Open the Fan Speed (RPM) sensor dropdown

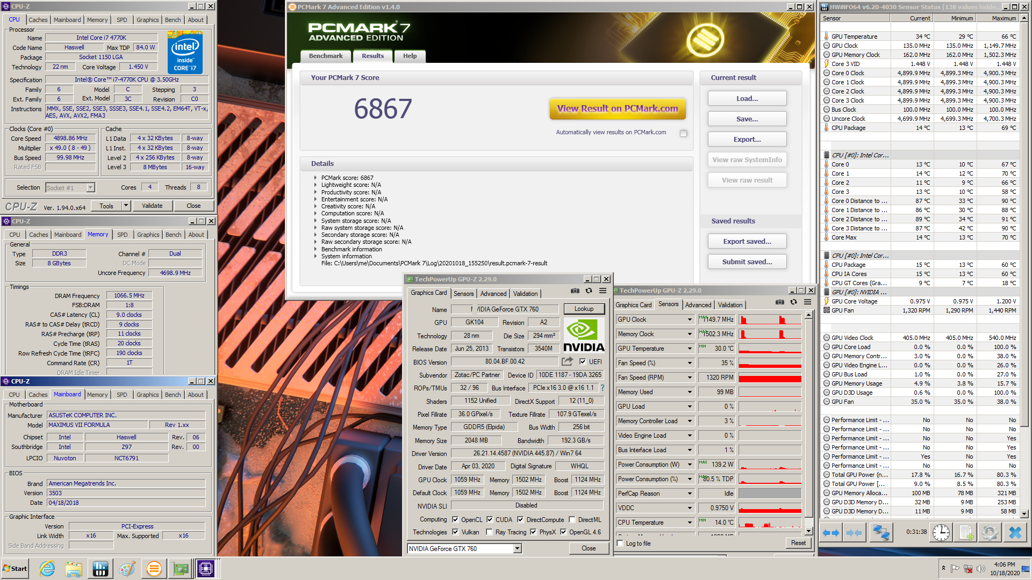[x=690, y=378]
